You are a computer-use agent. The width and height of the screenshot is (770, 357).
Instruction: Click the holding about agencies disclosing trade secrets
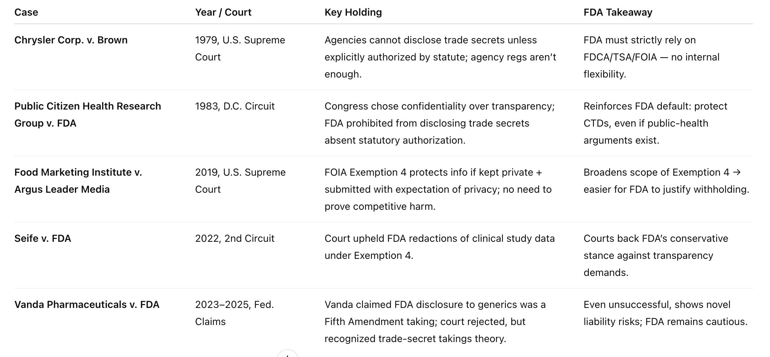click(x=440, y=57)
